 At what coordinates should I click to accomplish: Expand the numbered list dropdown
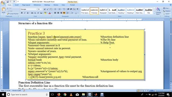coord(62,9)
